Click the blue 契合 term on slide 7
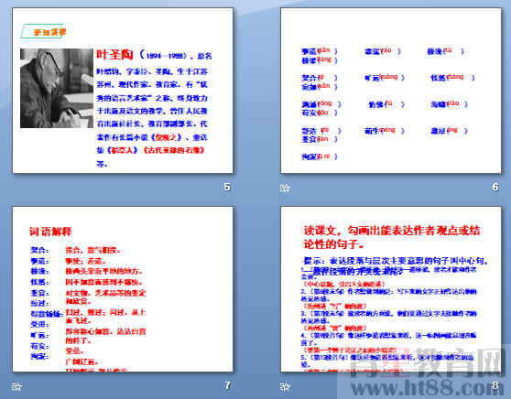Screen dimensions: 511x399 pos(39,250)
